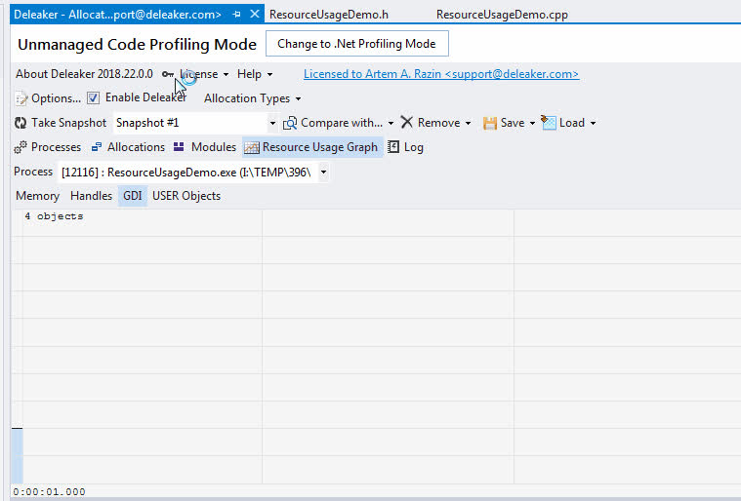Click the Allocations icon
Screen dimensions: 741x501
97,147
